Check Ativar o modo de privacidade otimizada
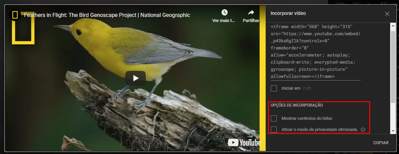 (274, 130)
